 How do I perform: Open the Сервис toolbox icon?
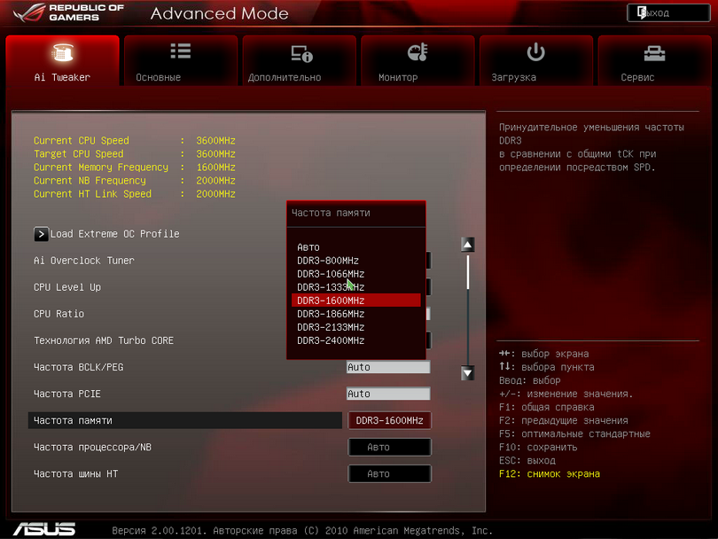pyautogui.click(x=654, y=53)
